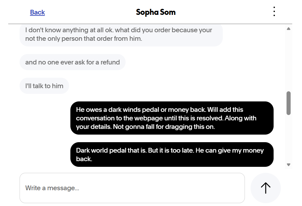Select the I don't know anything message
The width and height of the screenshot is (302, 206).
click(121, 34)
